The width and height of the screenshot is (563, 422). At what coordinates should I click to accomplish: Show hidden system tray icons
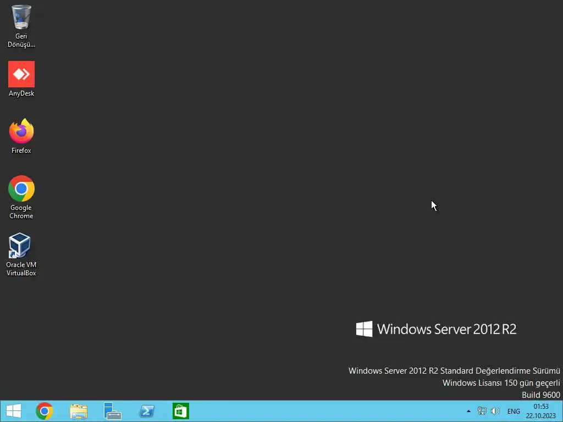coord(468,411)
